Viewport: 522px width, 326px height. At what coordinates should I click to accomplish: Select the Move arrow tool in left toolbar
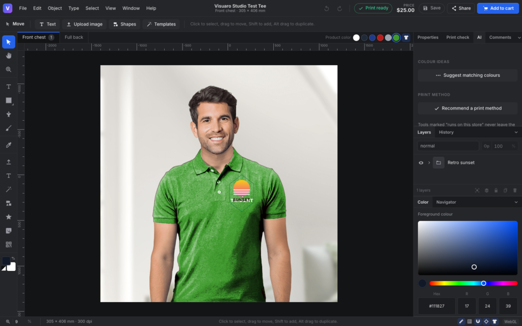[9, 42]
